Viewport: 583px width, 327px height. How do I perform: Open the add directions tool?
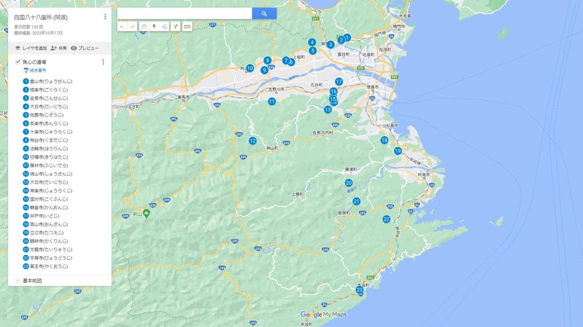pyautogui.click(x=175, y=26)
